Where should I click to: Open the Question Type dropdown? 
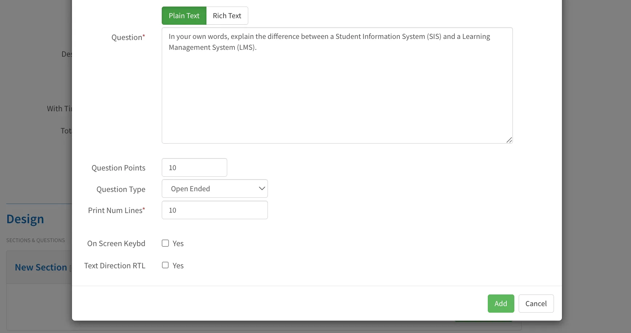click(x=215, y=189)
